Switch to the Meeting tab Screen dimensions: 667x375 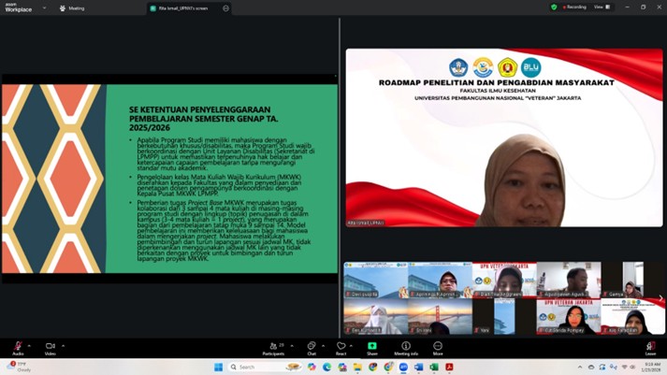72,8
